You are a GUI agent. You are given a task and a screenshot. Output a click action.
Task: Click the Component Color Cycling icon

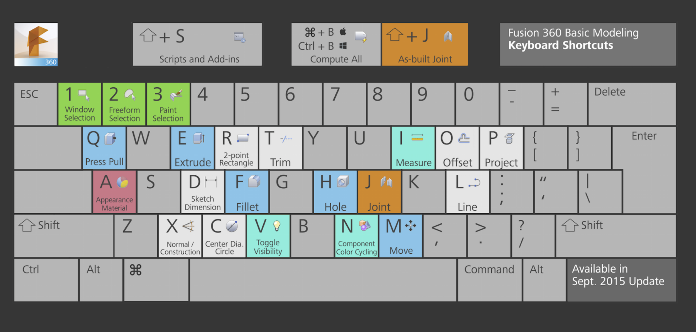coord(364,225)
